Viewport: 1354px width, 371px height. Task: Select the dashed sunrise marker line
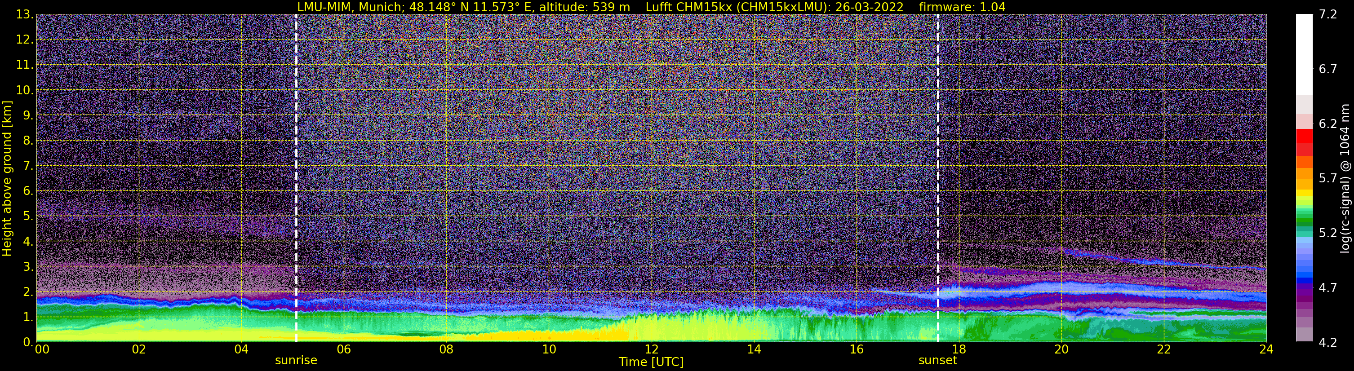(297, 178)
